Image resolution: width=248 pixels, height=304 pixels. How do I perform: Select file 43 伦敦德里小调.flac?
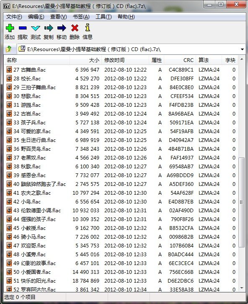(x=37, y=210)
